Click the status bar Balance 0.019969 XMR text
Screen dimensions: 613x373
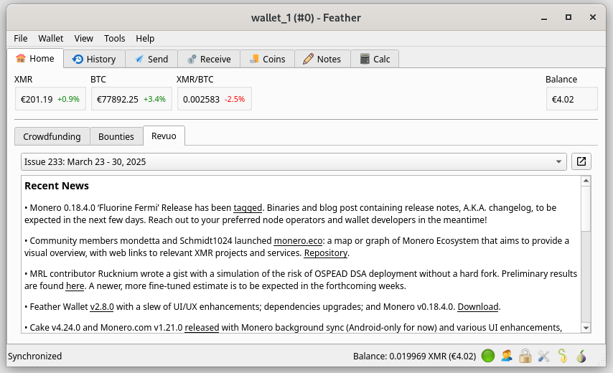click(x=414, y=357)
